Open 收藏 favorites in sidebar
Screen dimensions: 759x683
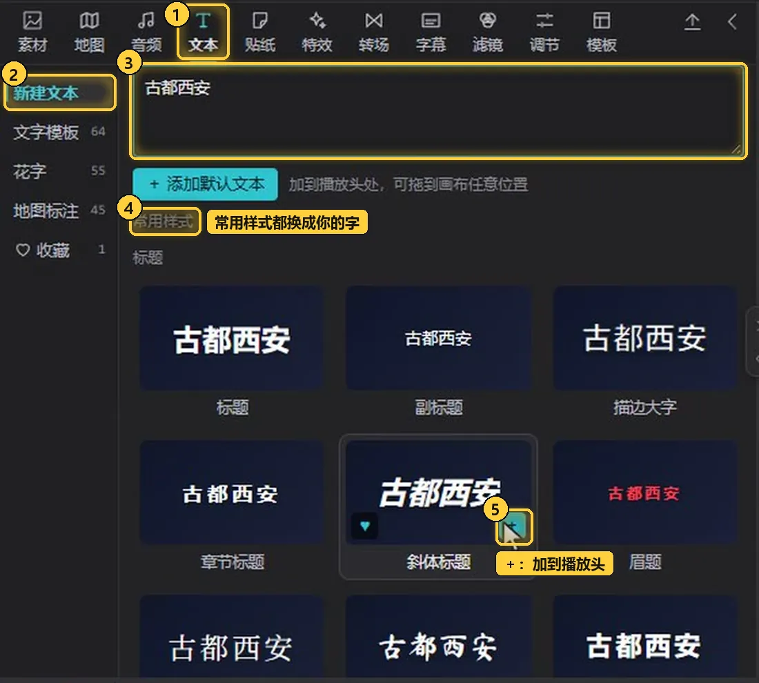click(59, 250)
